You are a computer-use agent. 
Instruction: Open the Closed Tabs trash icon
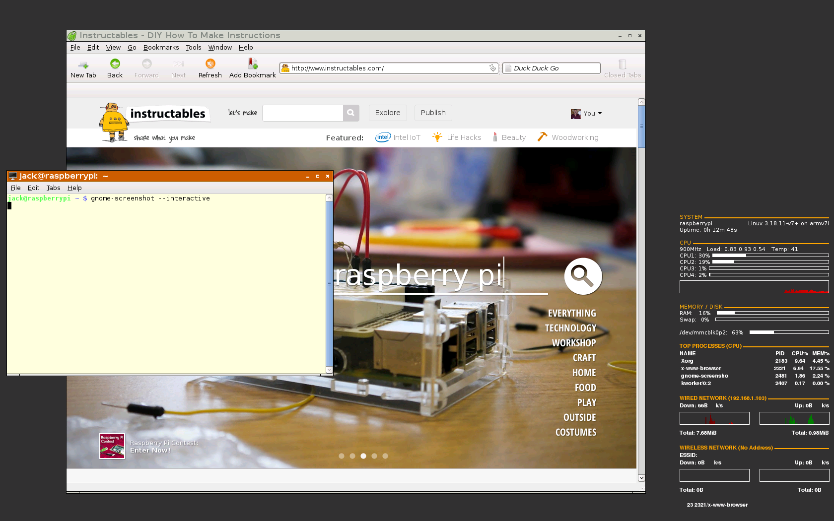622,64
